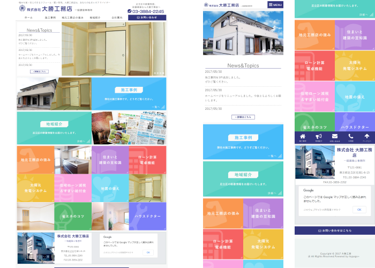Open green 省エネのコツ tile in right mobile view
Image resolution: width=375 pixels, height=268 pixels.
click(315, 122)
